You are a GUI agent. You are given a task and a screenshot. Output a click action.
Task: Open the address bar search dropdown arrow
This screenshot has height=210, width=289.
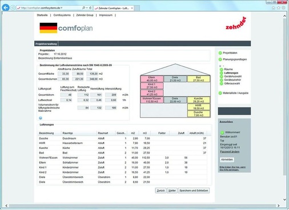point(87,8)
